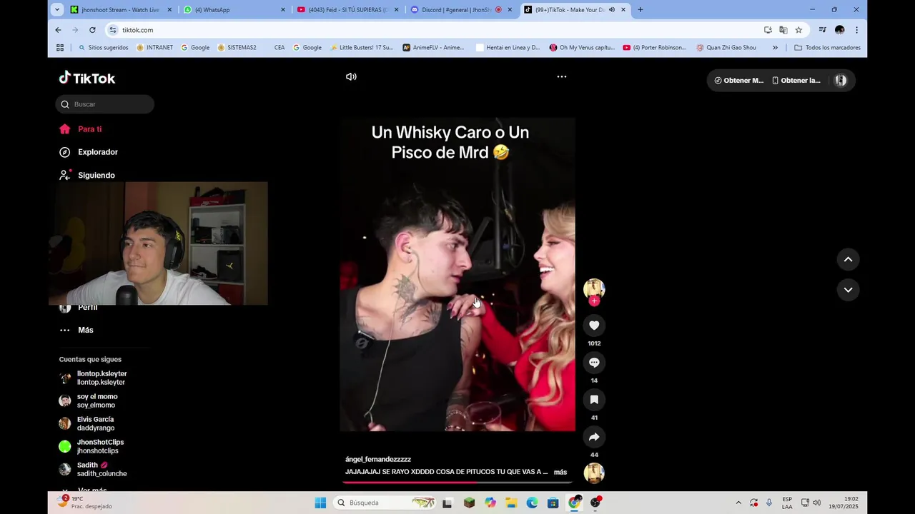Screen dimensions: 915x514
Task: Open weather widget 19°C
Action: tap(85, 503)
